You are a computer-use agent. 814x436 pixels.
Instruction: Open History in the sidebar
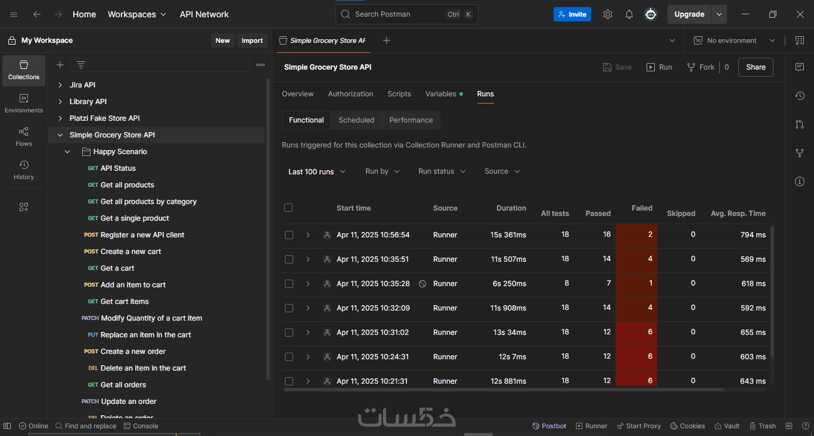coord(24,171)
